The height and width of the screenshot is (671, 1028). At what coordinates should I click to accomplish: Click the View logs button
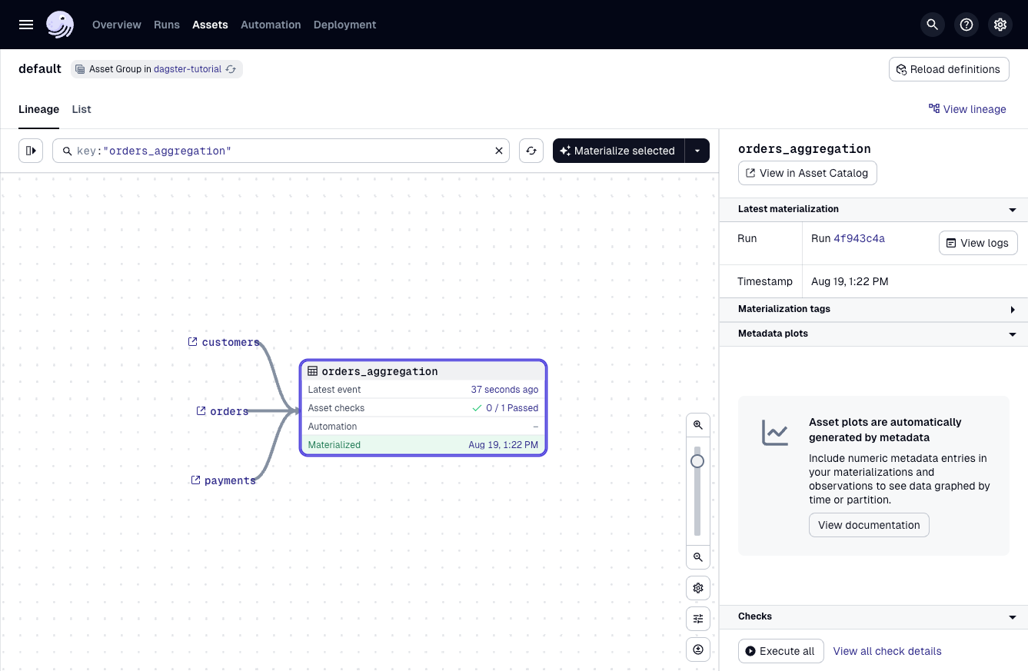click(x=978, y=243)
